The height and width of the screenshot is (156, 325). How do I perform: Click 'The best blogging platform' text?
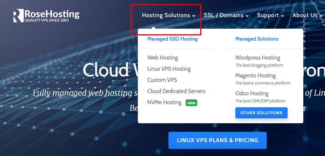[259, 65]
